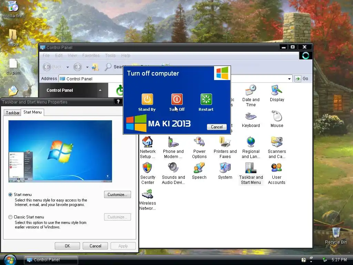Open the mypal folder on desktop
Screen dimensions: 353x265
(13, 38)
